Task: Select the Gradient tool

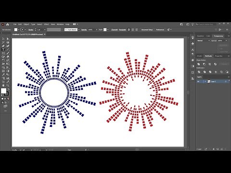Action: [x=8, y=71]
